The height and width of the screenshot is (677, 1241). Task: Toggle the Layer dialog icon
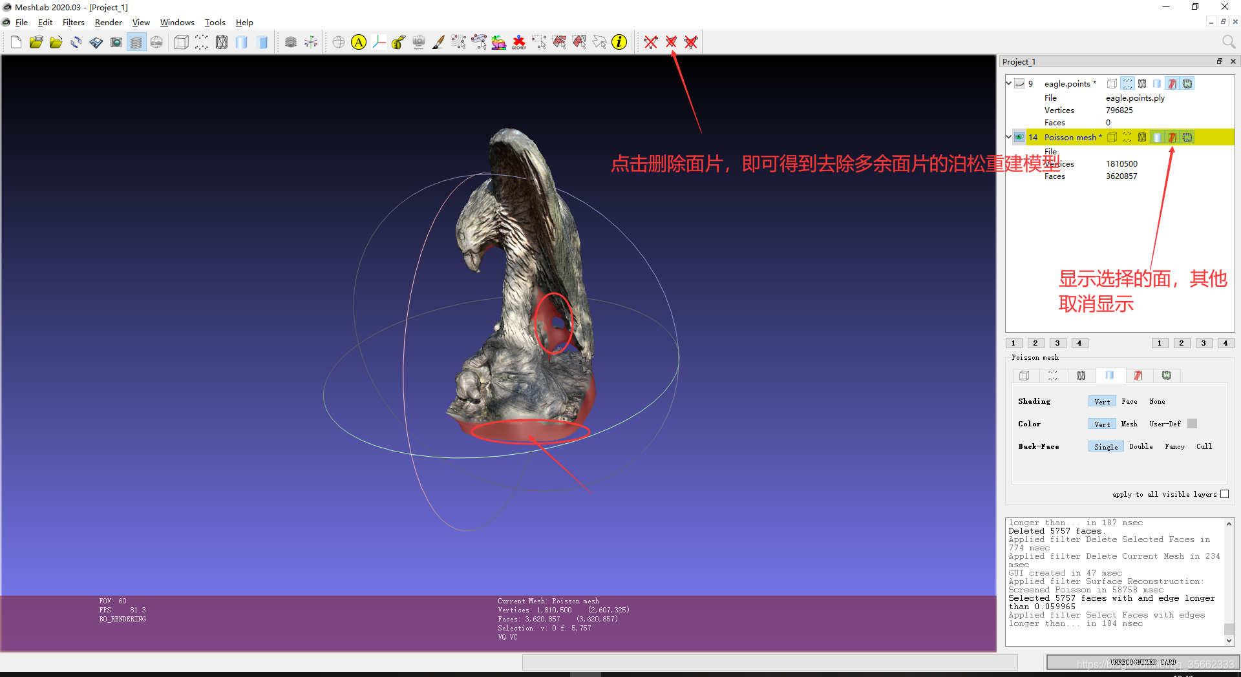click(x=136, y=43)
